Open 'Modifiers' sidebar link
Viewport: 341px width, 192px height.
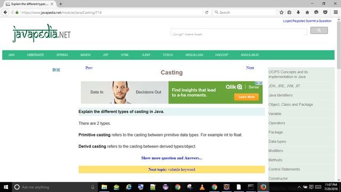[276, 150]
